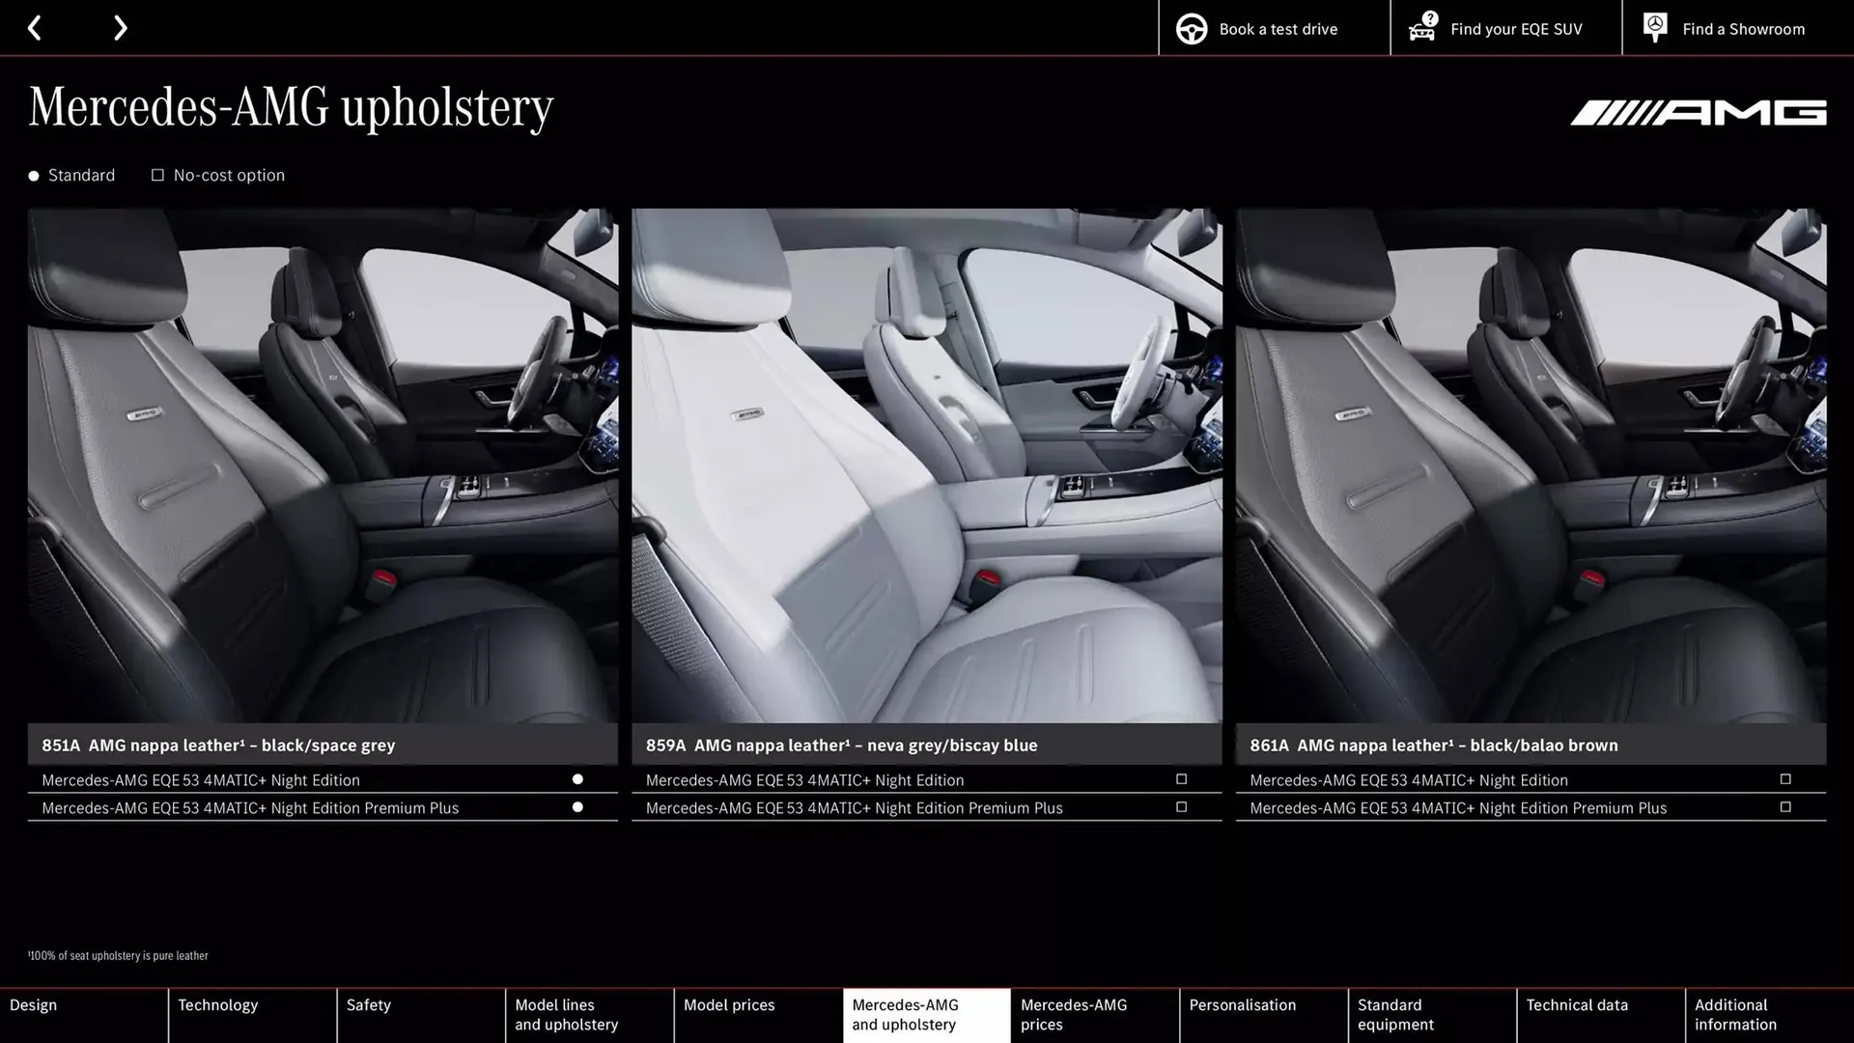Tick no-cost box for 859A Night Edition
This screenshot has height=1043, width=1854.
[x=1181, y=779]
